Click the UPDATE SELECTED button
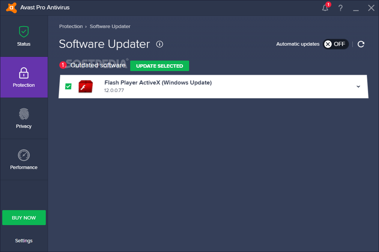379x252 pixels. tap(159, 66)
